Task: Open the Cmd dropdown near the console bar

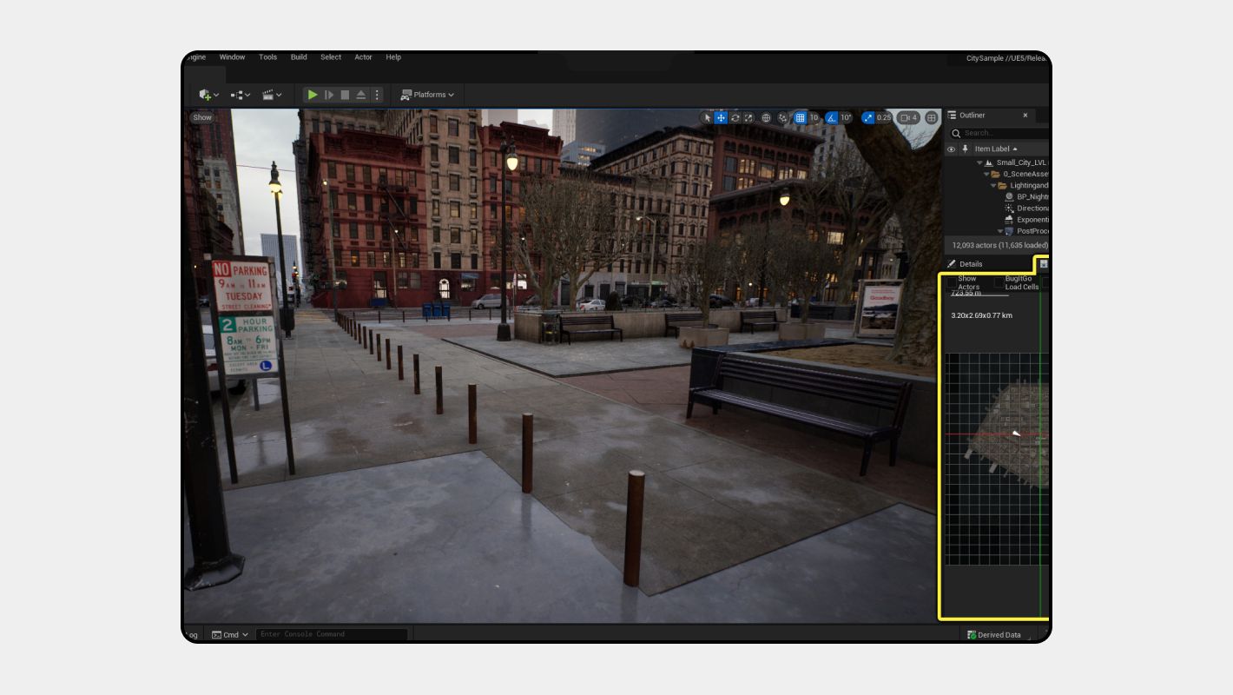Action: coord(232,634)
